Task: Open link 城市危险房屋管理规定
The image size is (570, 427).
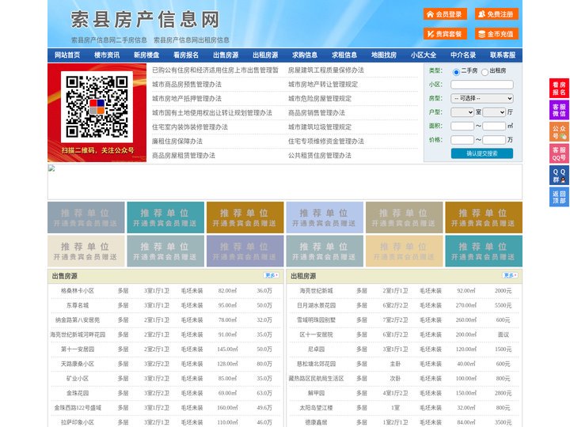Action: pos(320,98)
